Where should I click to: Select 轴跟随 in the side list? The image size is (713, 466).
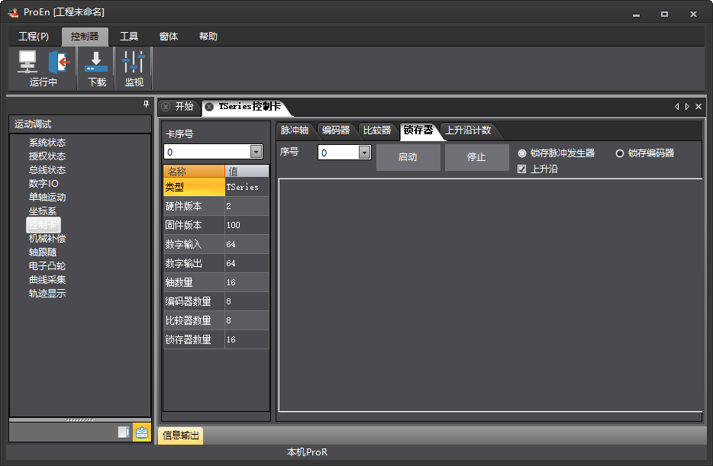[x=43, y=252]
